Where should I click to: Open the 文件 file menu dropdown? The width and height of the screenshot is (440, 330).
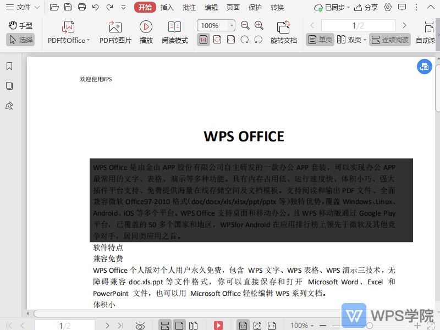(23, 7)
